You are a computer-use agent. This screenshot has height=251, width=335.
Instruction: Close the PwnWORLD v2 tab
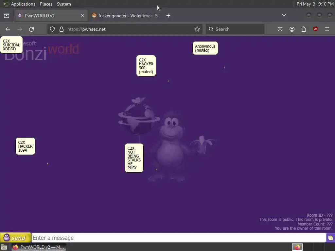pos(82,15)
